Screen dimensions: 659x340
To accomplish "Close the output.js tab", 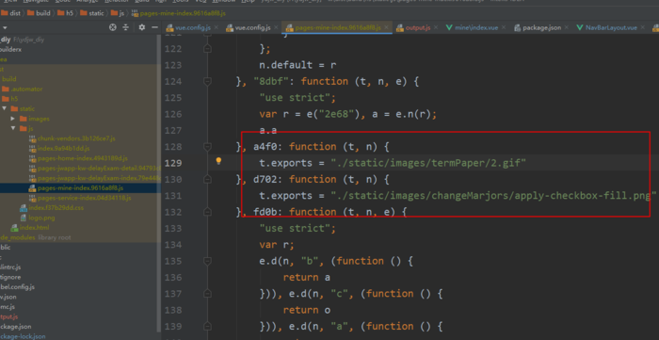I will [x=436, y=27].
